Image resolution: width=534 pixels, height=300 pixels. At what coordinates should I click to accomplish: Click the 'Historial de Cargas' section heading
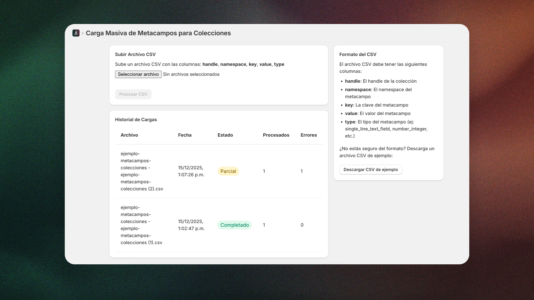(136, 120)
